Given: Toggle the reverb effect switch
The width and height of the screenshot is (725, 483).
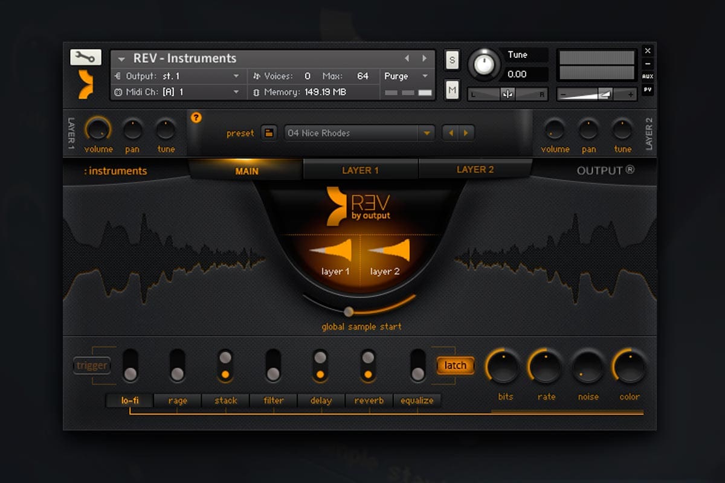Looking at the screenshot, I should point(368,366).
